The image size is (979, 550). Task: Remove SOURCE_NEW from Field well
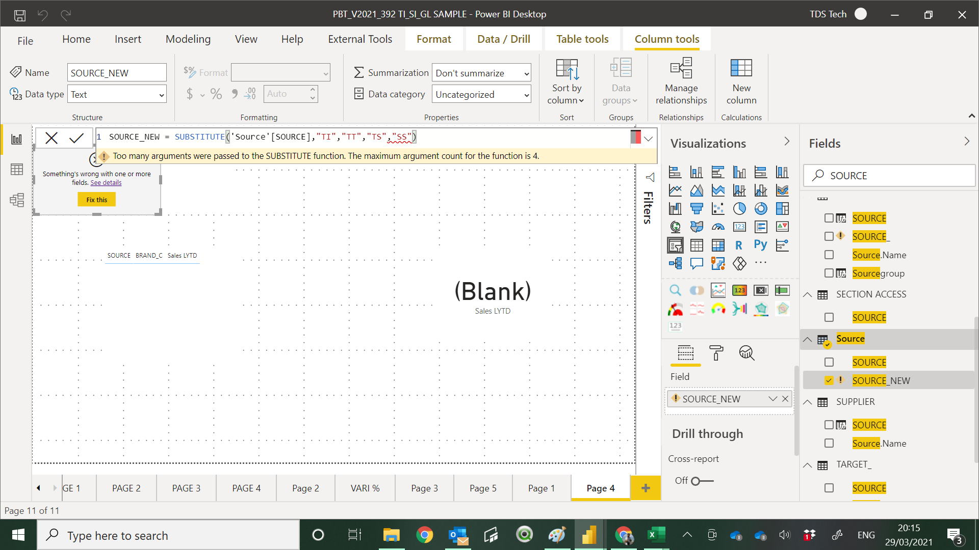(785, 399)
